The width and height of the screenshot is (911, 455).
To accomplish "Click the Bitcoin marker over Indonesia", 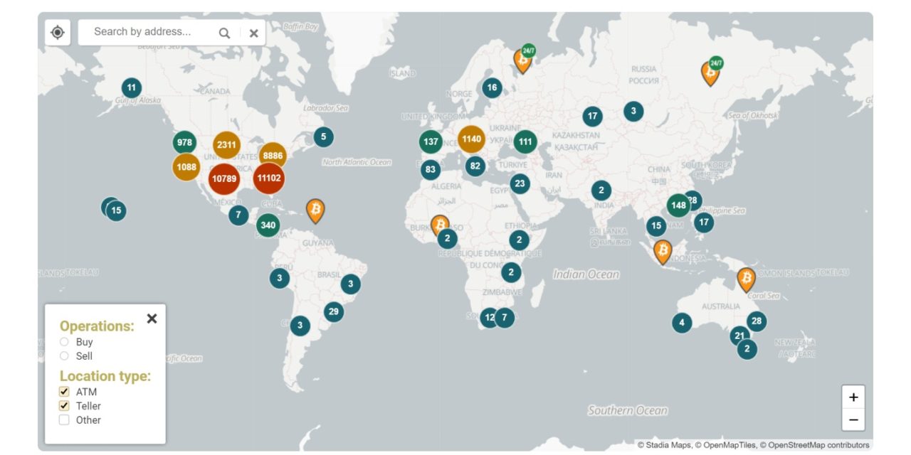I will click(663, 251).
